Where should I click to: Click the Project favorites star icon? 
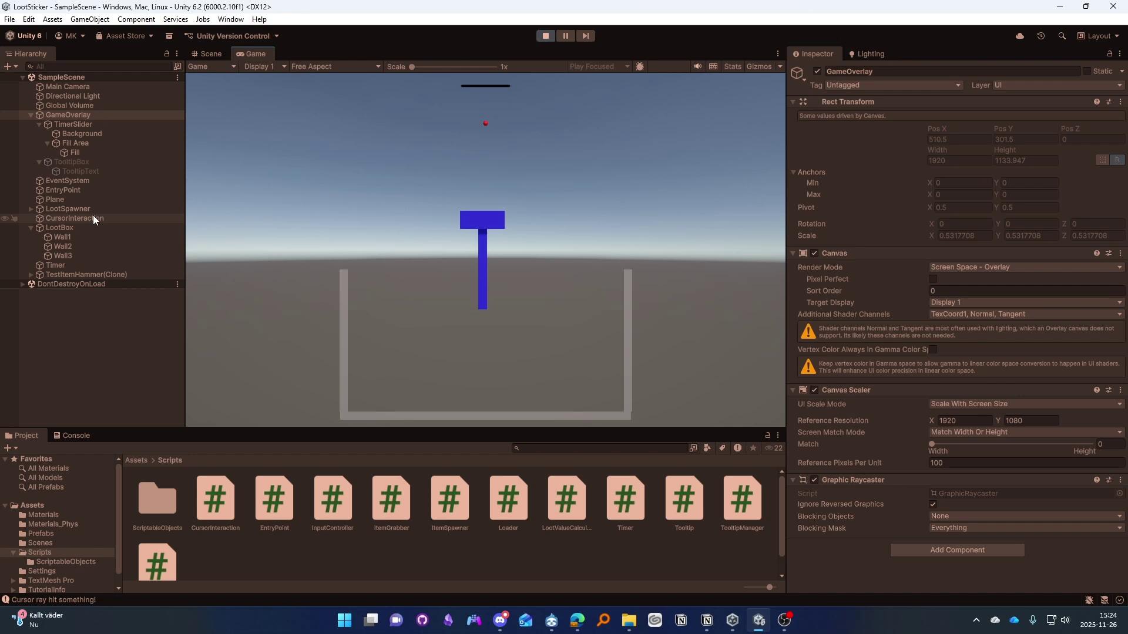coord(753,448)
